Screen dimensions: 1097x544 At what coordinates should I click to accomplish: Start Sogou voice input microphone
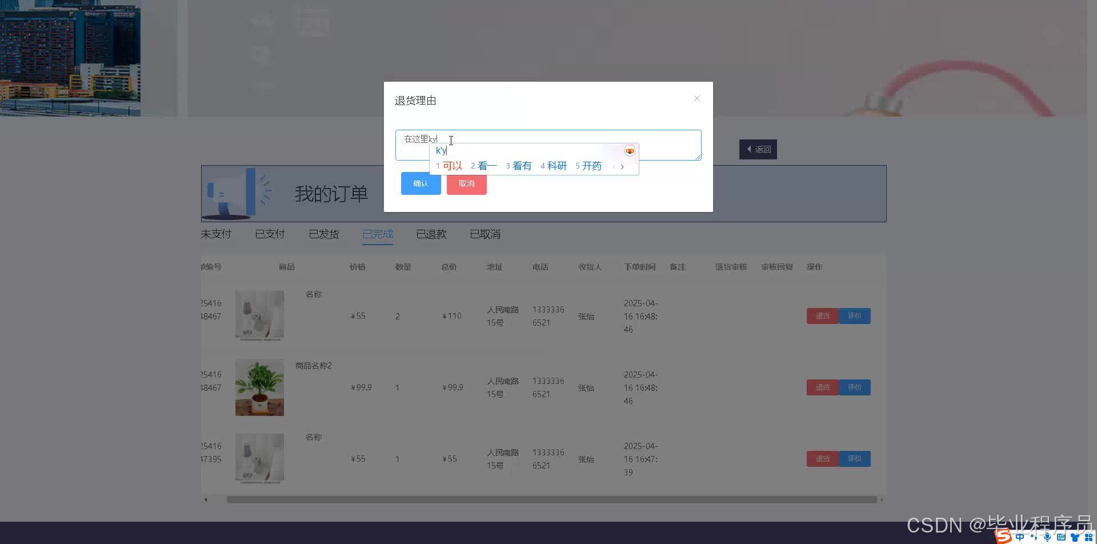1047,537
